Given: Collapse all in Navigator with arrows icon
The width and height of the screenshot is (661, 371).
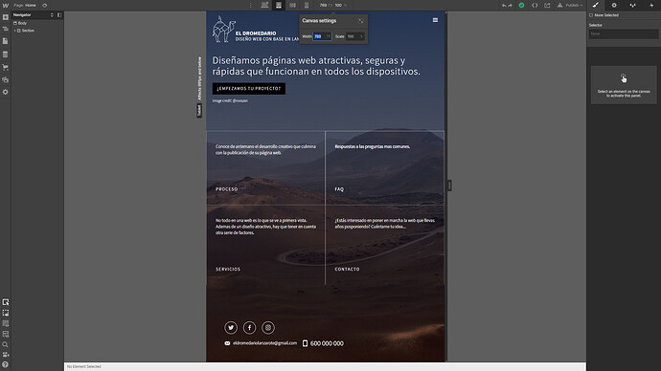Looking at the screenshot, I should [52, 14].
